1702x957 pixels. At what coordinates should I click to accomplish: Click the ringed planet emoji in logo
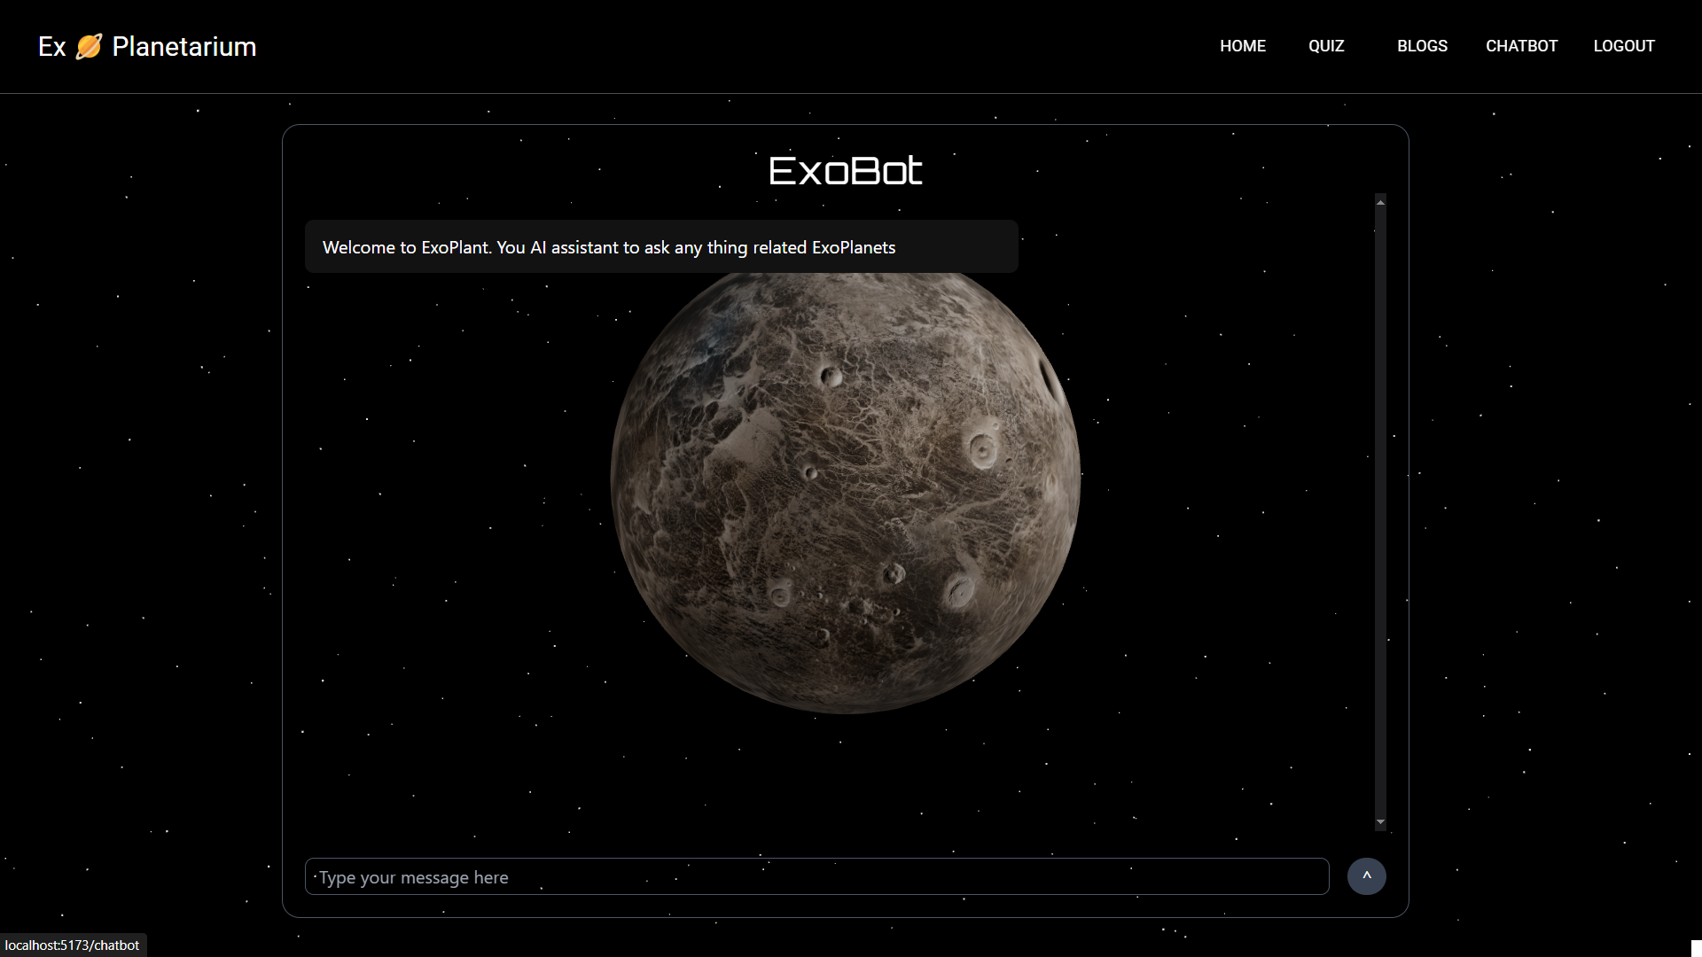(x=89, y=46)
